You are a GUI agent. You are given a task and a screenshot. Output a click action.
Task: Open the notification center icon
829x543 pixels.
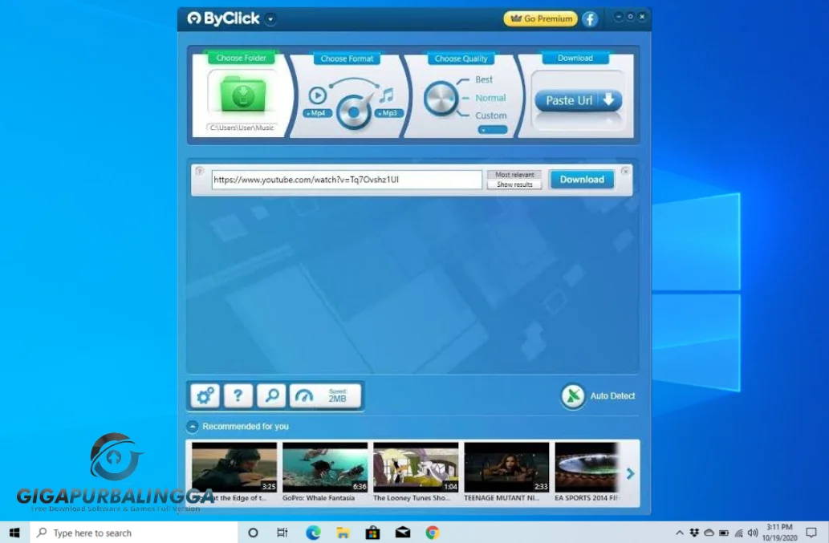[811, 533]
